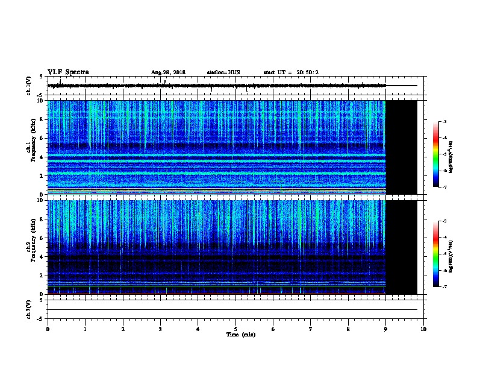Click the ch.1 PSD color scale bar
Screen dimensions: 477x369
pos(435,154)
